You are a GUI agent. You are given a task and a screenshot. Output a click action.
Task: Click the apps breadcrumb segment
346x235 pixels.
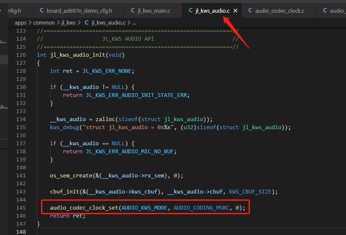tap(20, 23)
